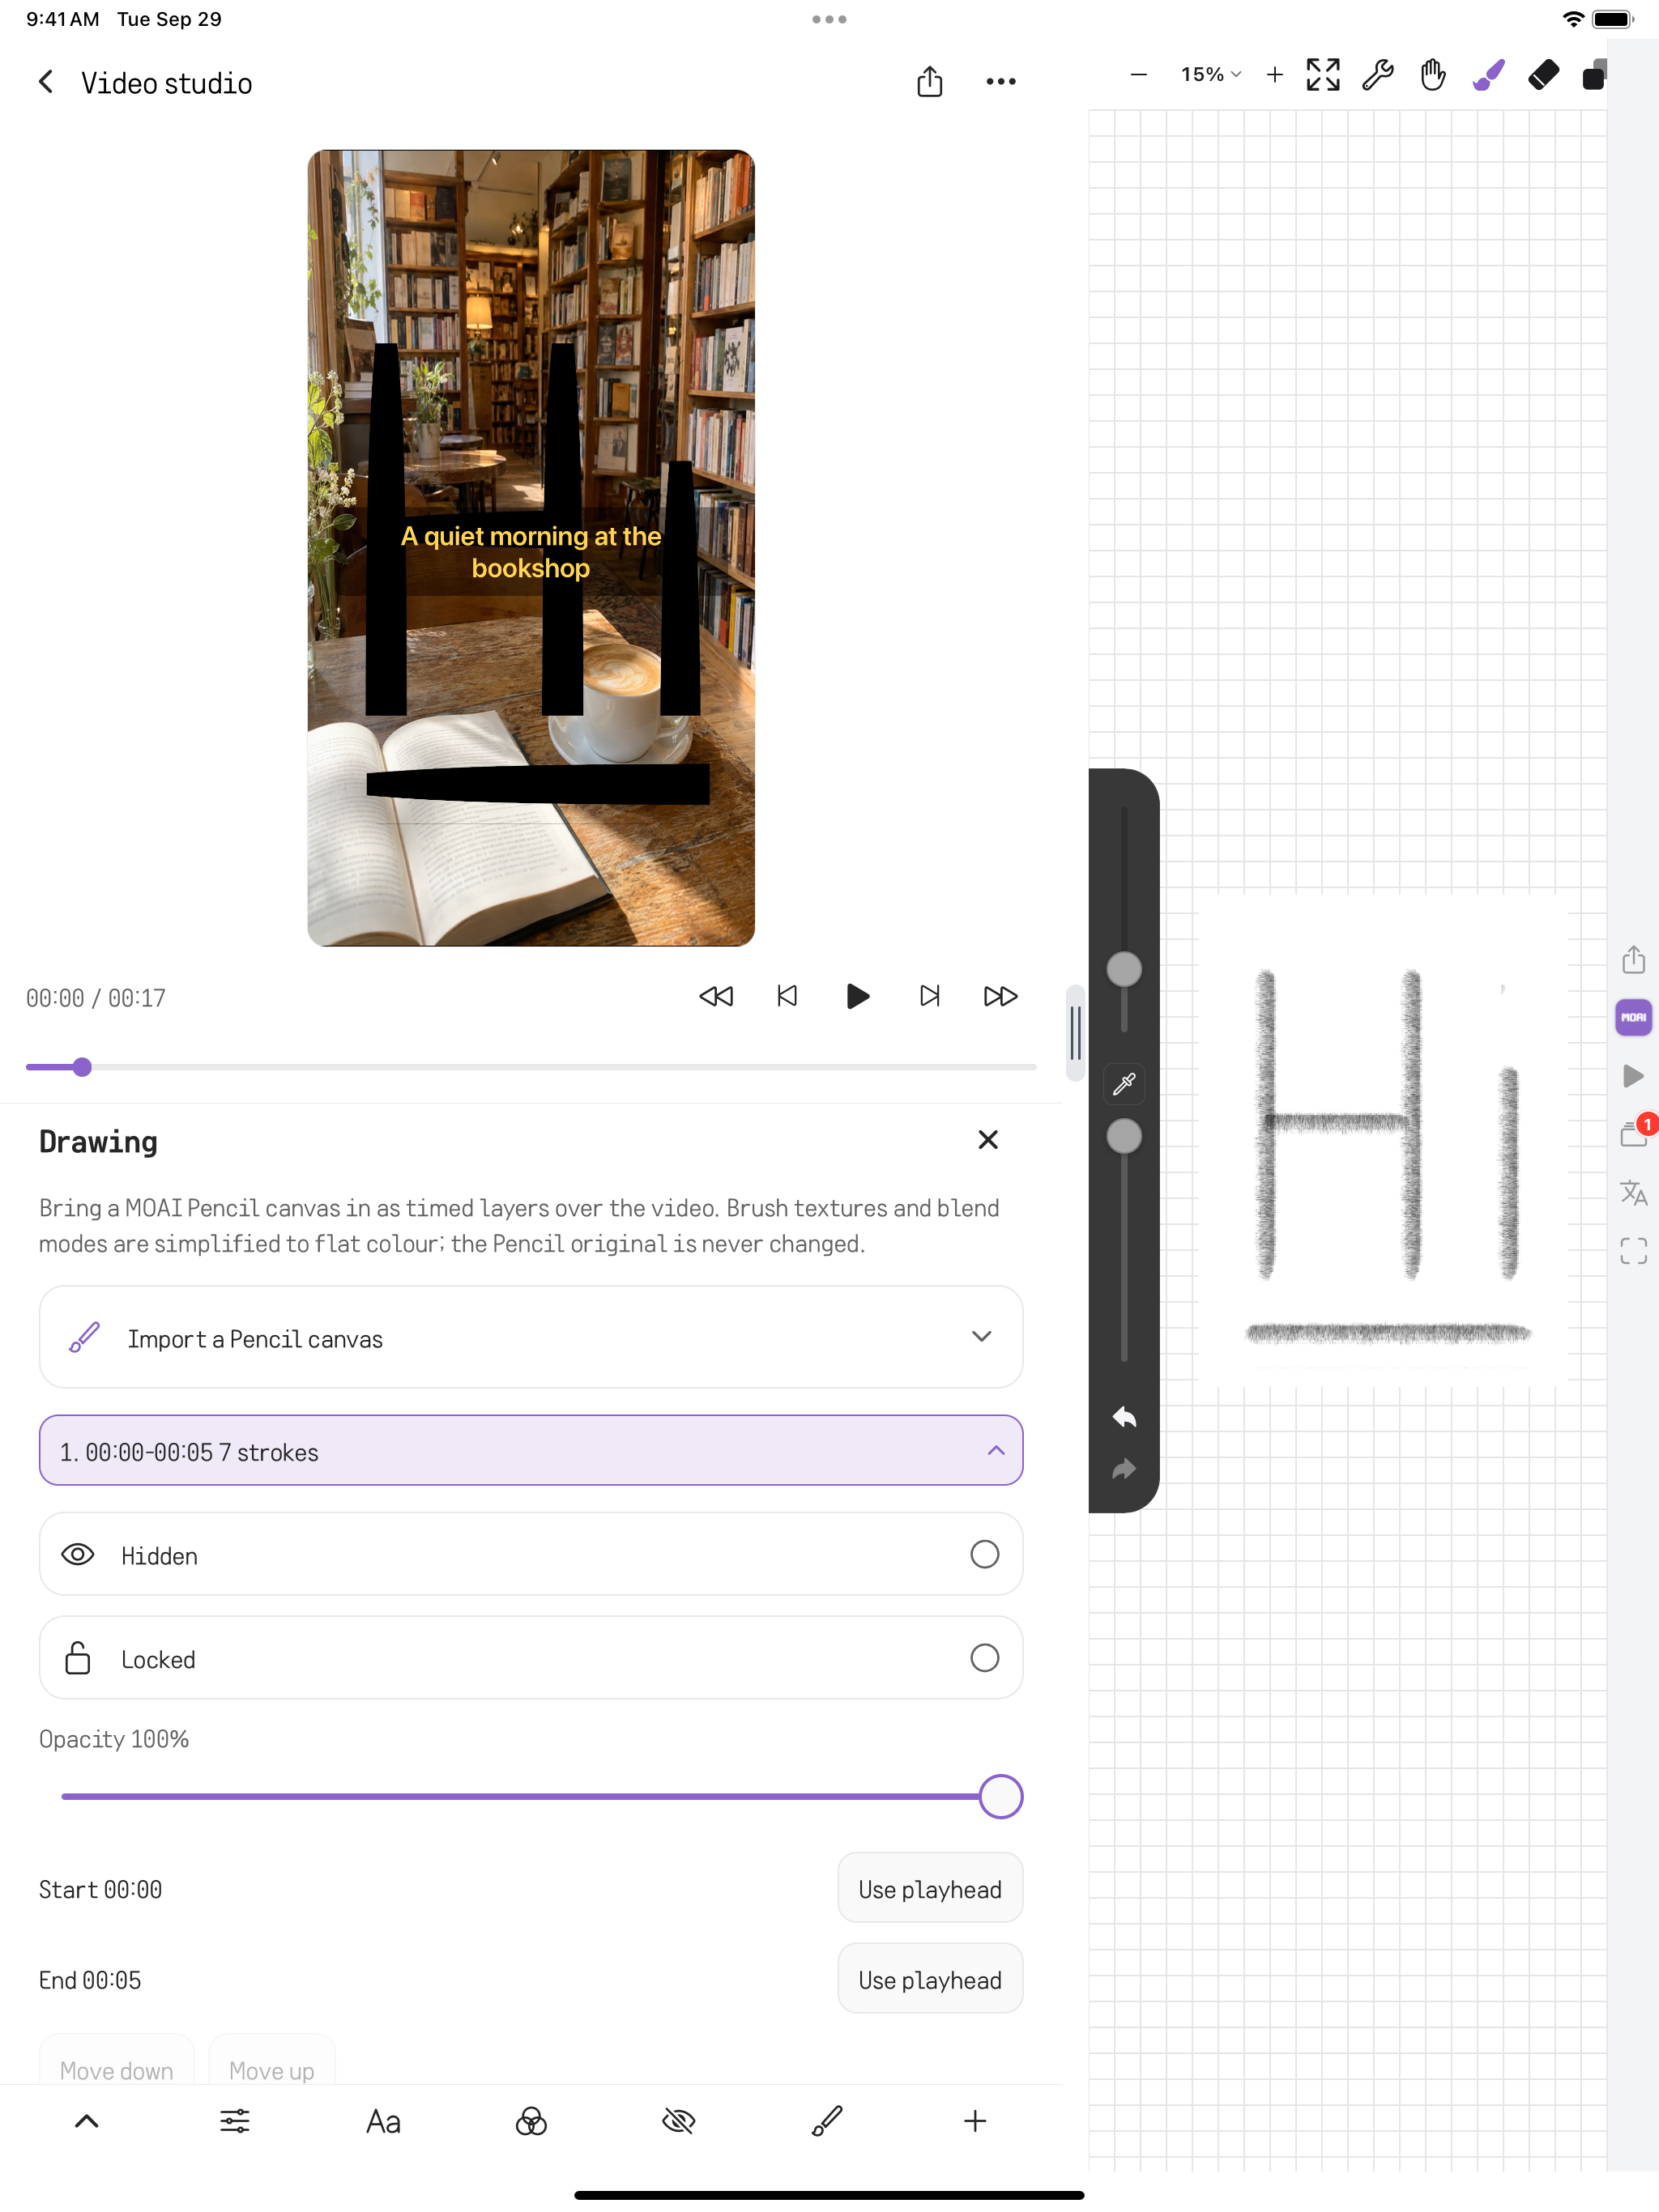
Task: Select the purple brush tool
Action: pos(1488,74)
